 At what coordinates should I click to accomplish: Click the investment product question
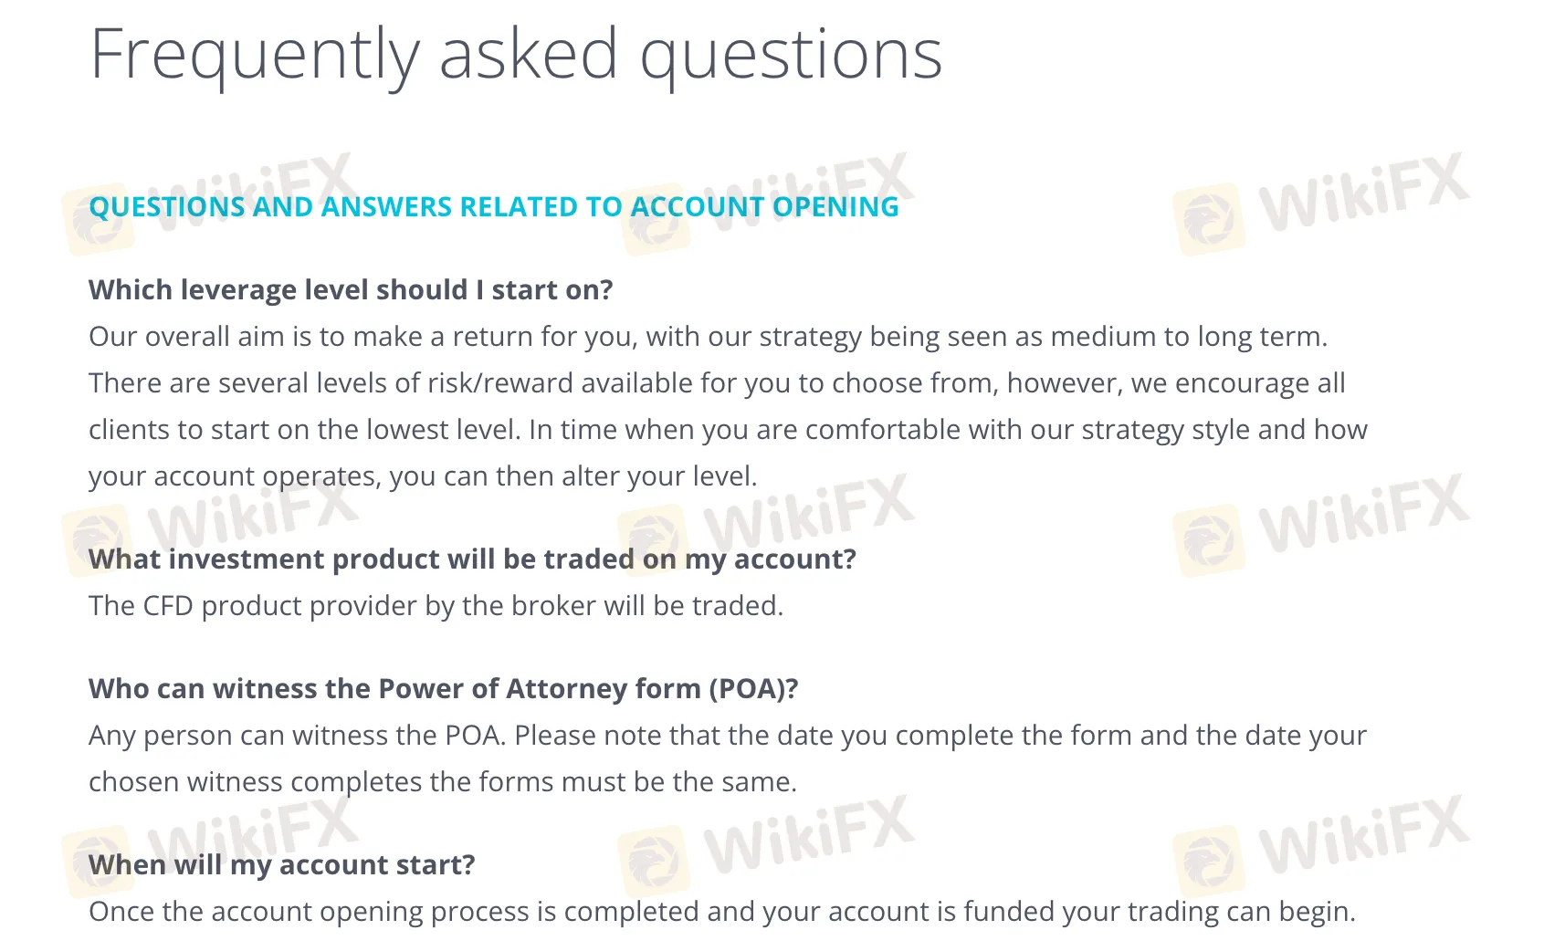point(472,559)
